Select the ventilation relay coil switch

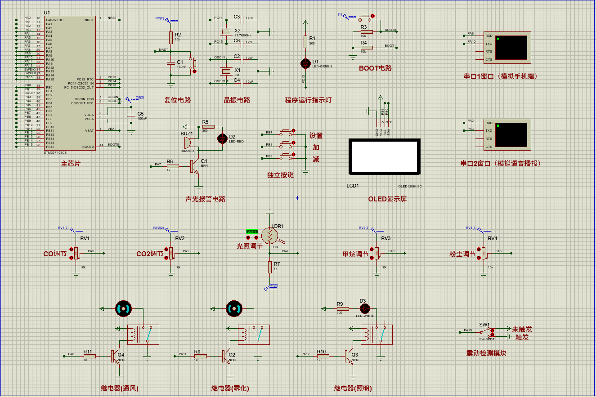pyautogui.click(x=143, y=335)
